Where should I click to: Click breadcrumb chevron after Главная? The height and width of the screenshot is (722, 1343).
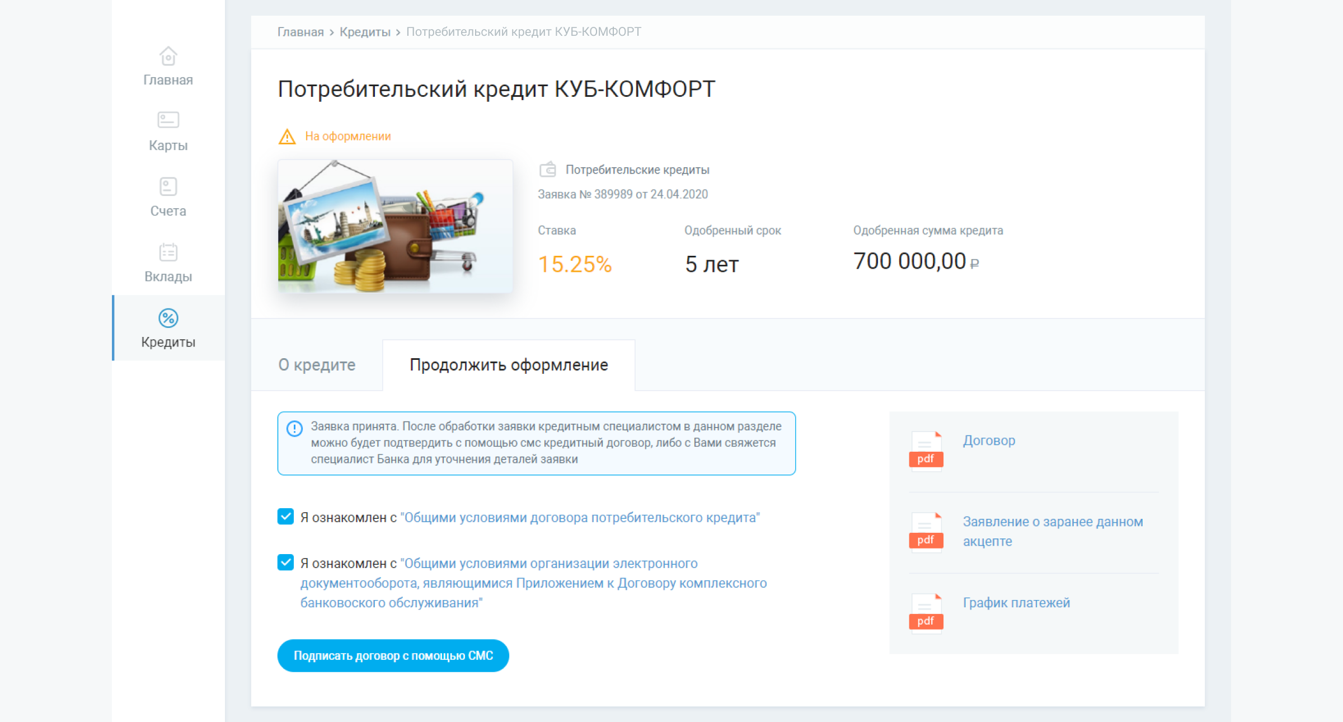(332, 32)
